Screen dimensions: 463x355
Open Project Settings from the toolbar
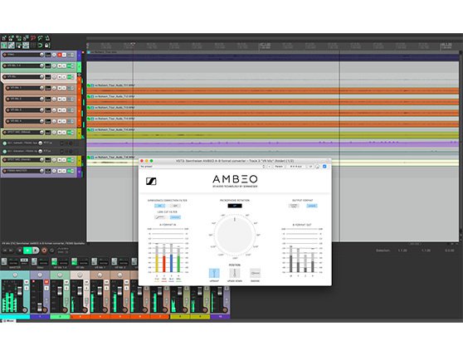point(26,38)
